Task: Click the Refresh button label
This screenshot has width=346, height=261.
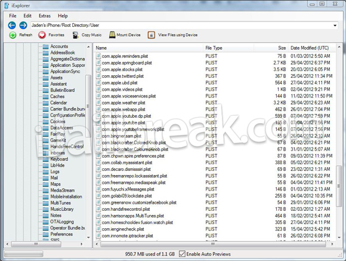Action: click(x=26, y=35)
